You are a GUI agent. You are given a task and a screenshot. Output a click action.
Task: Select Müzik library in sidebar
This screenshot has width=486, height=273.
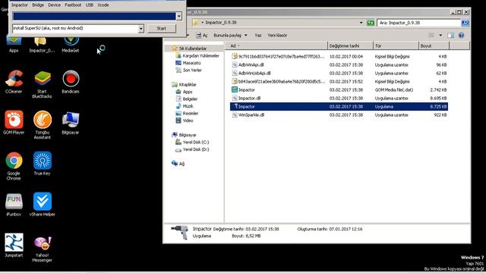pyautogui.click(x=188, y=106)
